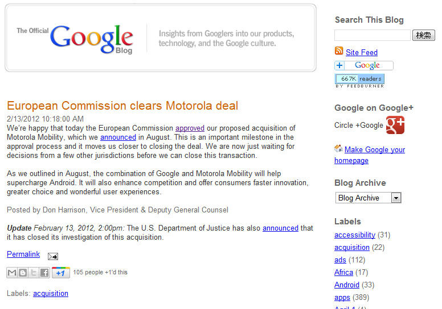The height and width of the screenshot is (309, 442).
Task: Open the post Permalink
Action: [23, 254]
